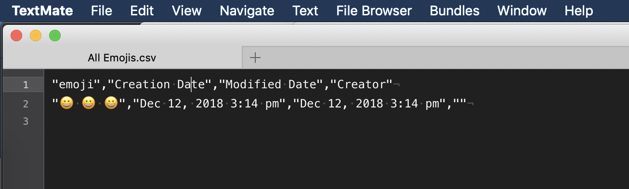Screen dimensions: 629x189
Task: Open the File Browser menu
Action: point(374,11)
